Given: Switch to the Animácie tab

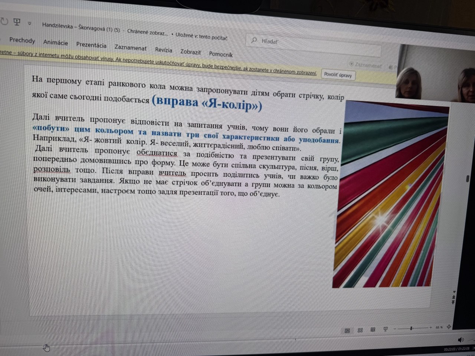Looking at the screenshot, I should (x=55, y=43).
